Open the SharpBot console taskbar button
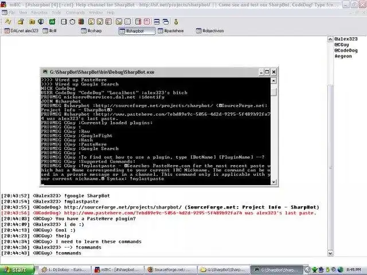Image resolution: width=367 pixels, height=275 pixels. point(276,270)
